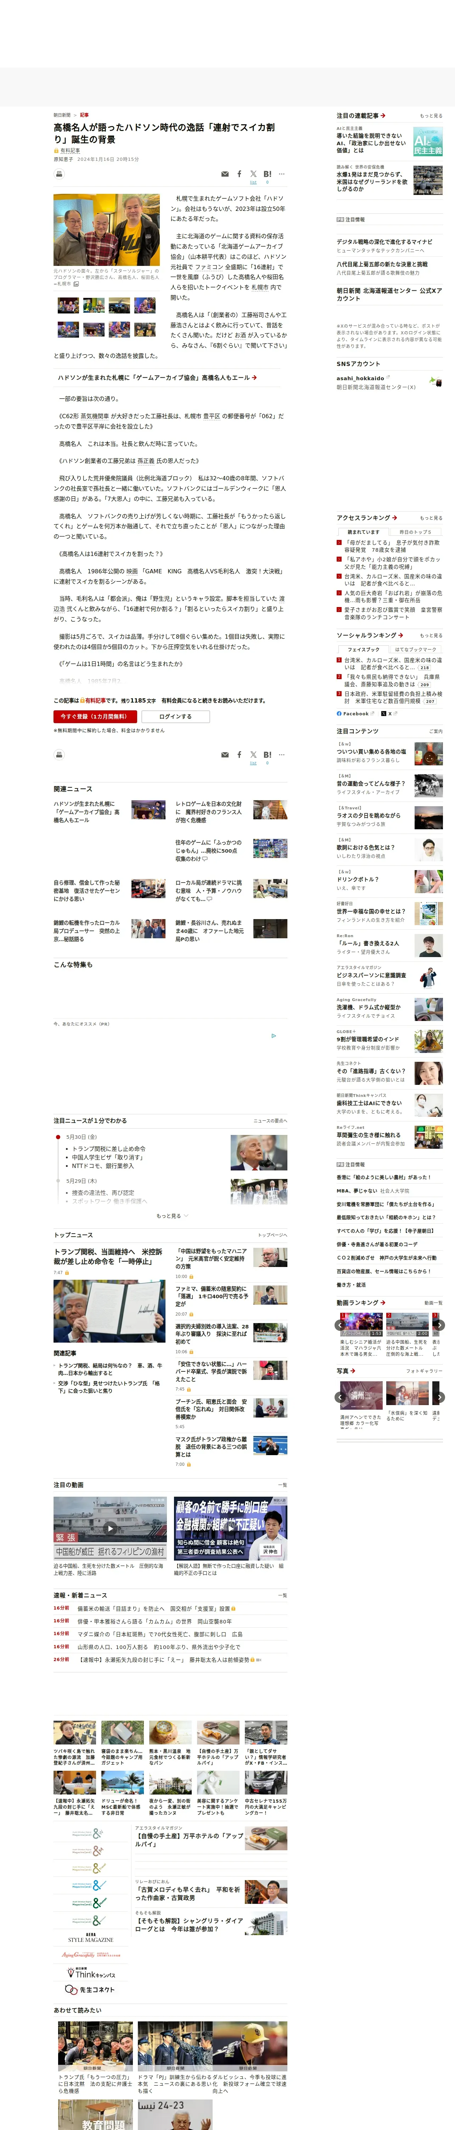Open 一覧 link beside 注目の動画
Screen dimensions: 455x2130
(283, 1484)
